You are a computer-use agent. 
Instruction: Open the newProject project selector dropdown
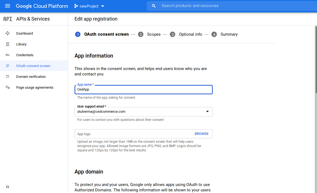pos(89,6)
